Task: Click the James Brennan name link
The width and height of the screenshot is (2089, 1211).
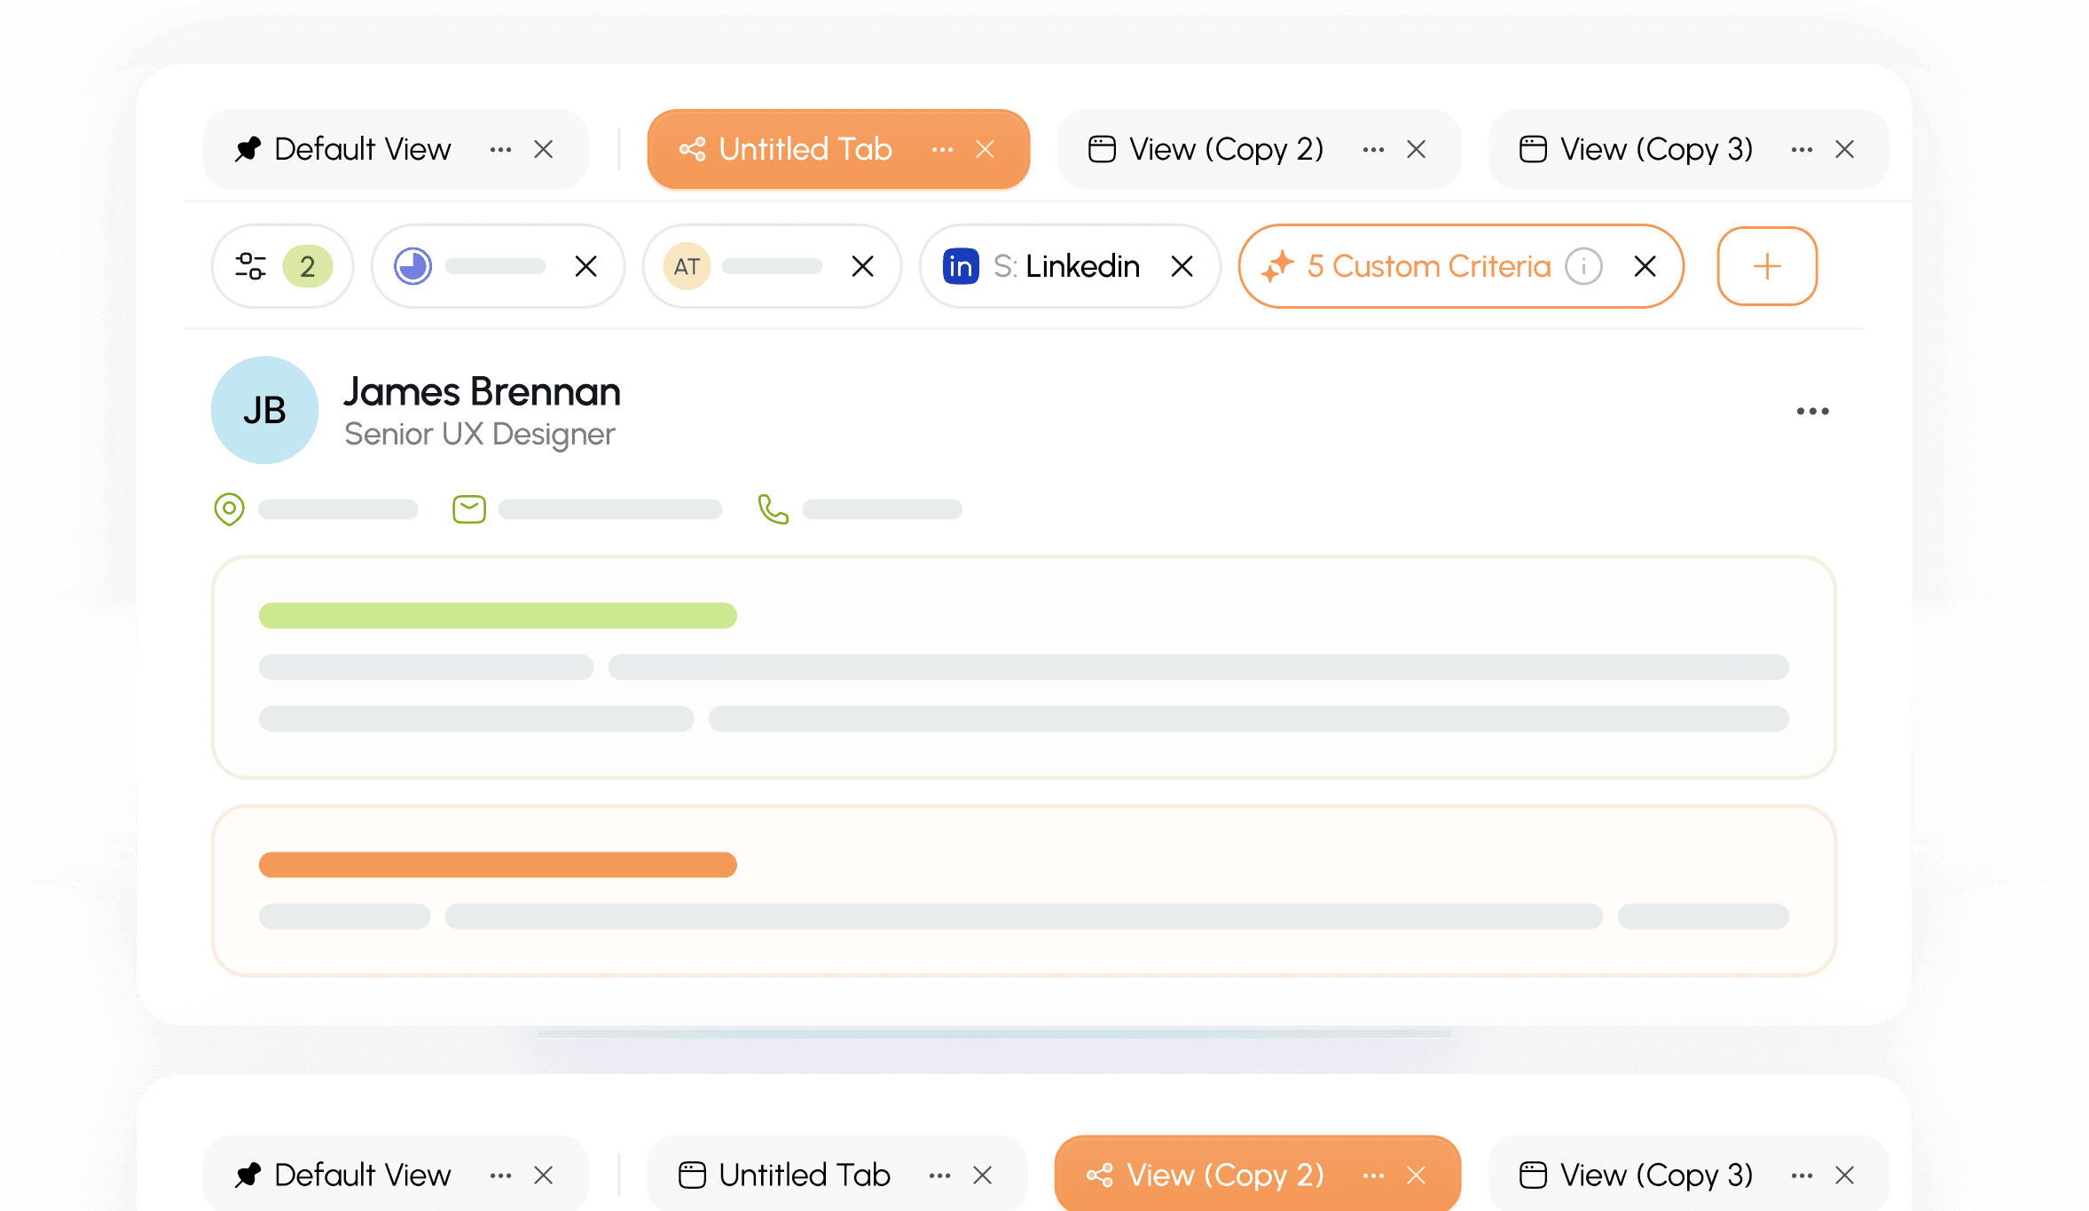Action: (483, 391)
